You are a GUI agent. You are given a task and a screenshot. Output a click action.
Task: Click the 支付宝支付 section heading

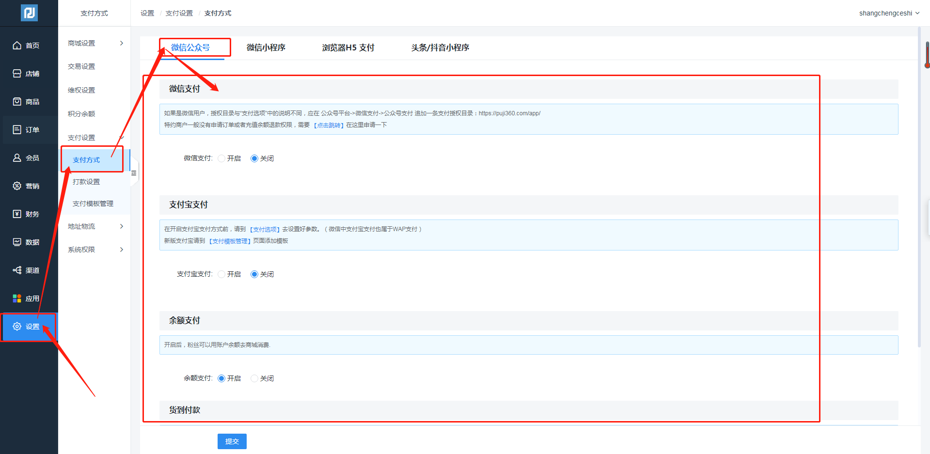tap(189, 204)
